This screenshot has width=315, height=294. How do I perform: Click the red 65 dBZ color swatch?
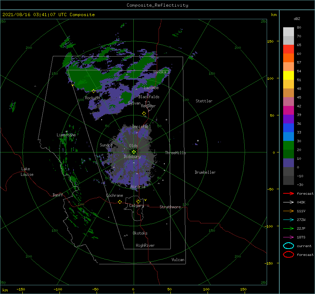(288, 49)
